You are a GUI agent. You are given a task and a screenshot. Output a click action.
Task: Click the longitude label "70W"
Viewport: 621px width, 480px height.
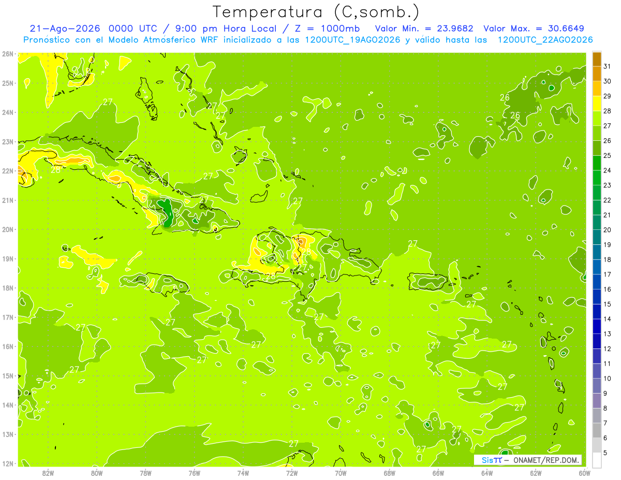[341, 473]
